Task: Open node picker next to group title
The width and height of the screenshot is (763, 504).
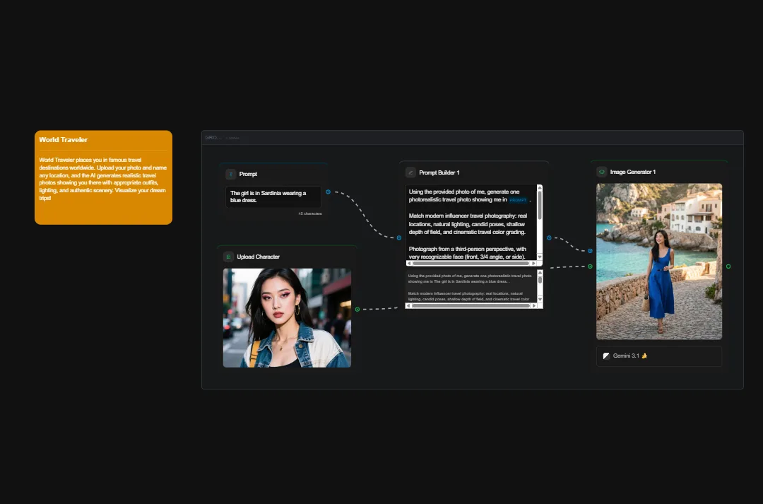Action: click(233, 138)
